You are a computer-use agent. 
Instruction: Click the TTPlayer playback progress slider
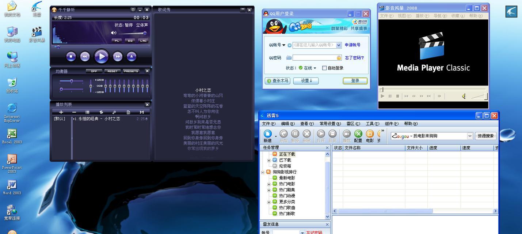coord(101,46)
